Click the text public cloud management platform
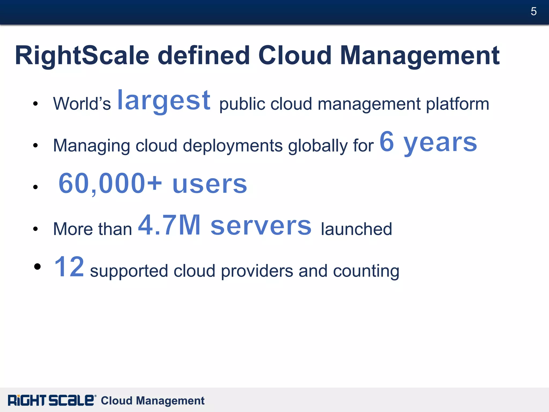Screen dimensions: 549x412 pyautogui.click(x=354, y=104)
